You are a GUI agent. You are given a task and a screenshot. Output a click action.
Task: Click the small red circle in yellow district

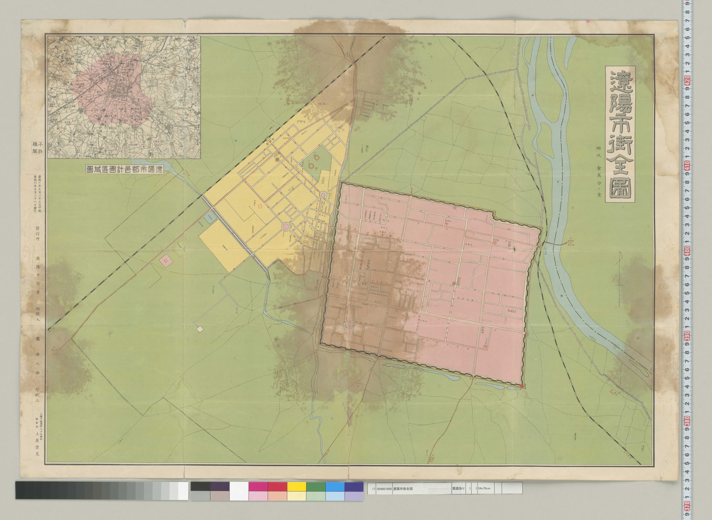click(x=260, y=207)
